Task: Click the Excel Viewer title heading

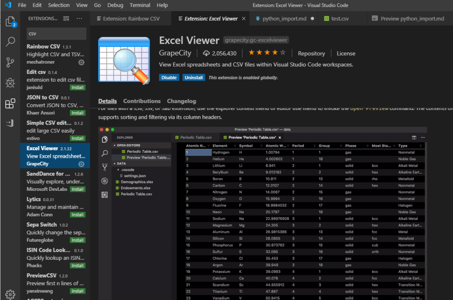Action: click(189, 40)
